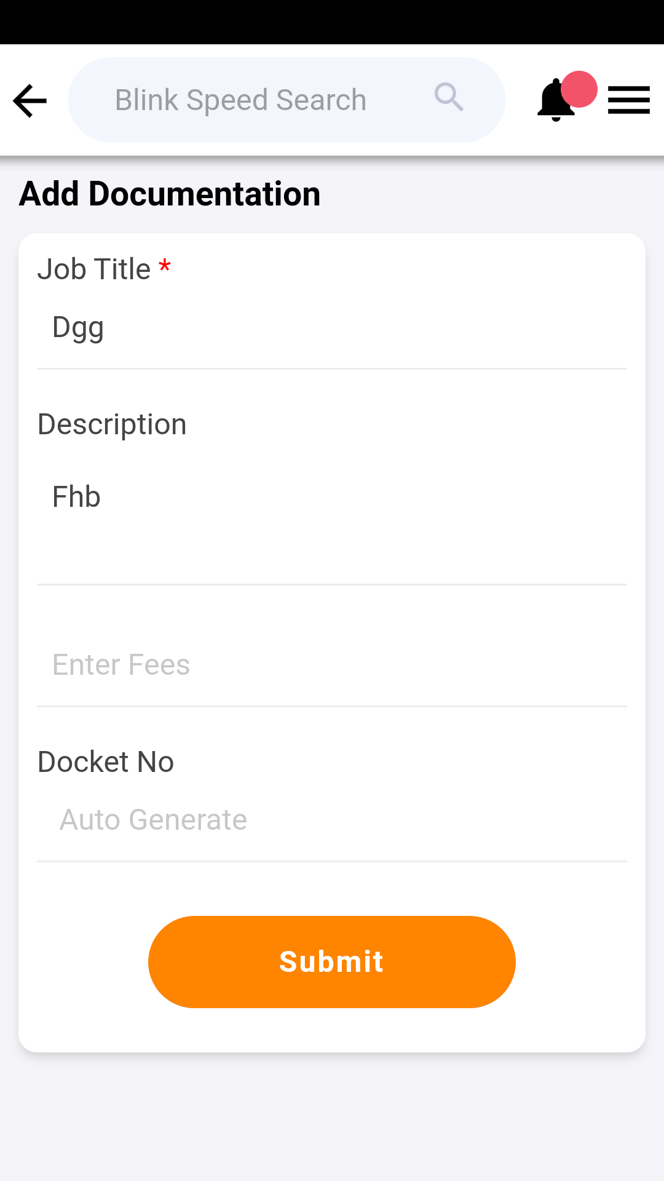This screenshot has height=1181, width=664.
Task: Tap the Job Title label
Action: coord(94,269)
